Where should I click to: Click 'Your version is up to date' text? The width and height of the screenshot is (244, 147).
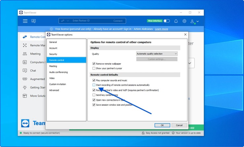[x=188, y=133]
